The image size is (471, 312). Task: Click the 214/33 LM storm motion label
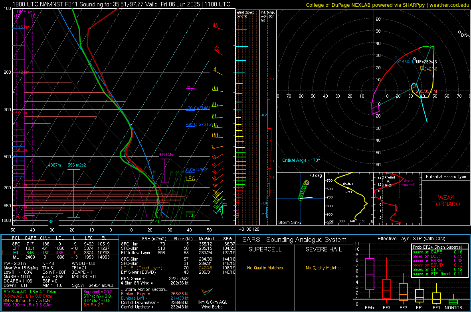pyautogui.click(x=406, y=61)
